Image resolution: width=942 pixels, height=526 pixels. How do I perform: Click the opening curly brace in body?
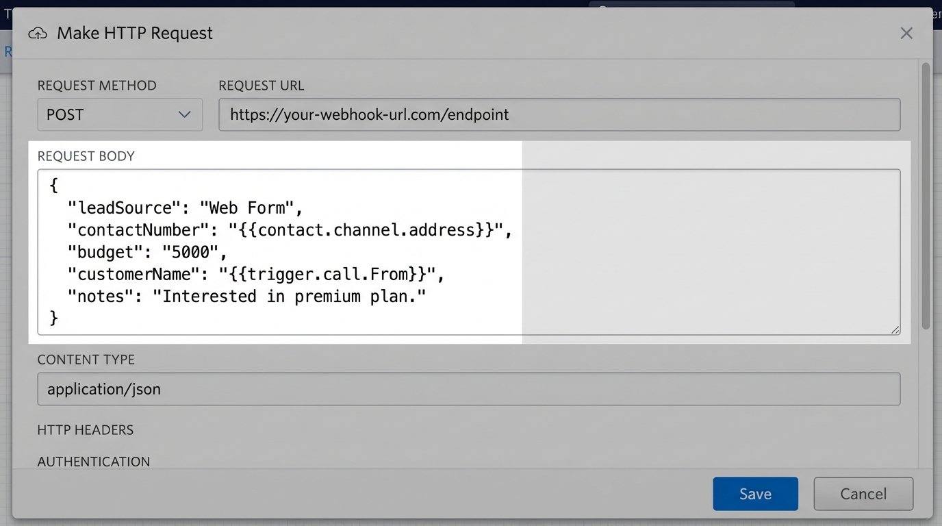click(55, 185)
